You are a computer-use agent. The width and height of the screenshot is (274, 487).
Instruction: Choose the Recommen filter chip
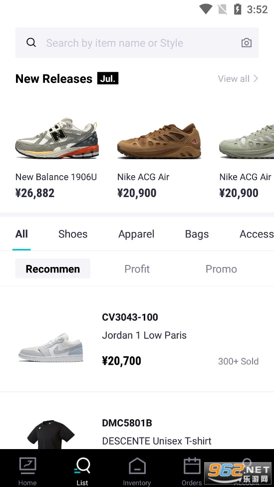[53, 268]
